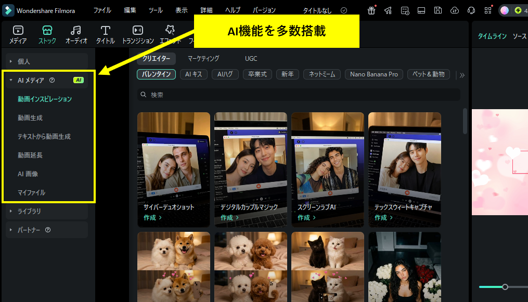Screen dimensions: 528x302
Task: Click the 動画生成 sidebar item
Action: pos(30,117)
